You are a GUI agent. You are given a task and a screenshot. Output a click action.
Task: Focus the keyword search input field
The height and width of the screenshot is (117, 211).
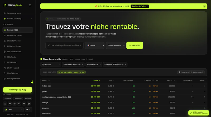64,45
